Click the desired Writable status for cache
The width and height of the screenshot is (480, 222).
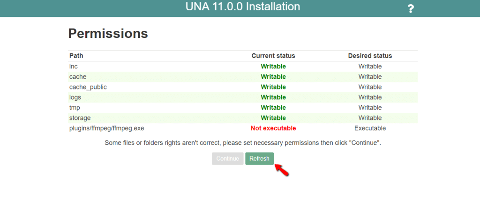370,77
